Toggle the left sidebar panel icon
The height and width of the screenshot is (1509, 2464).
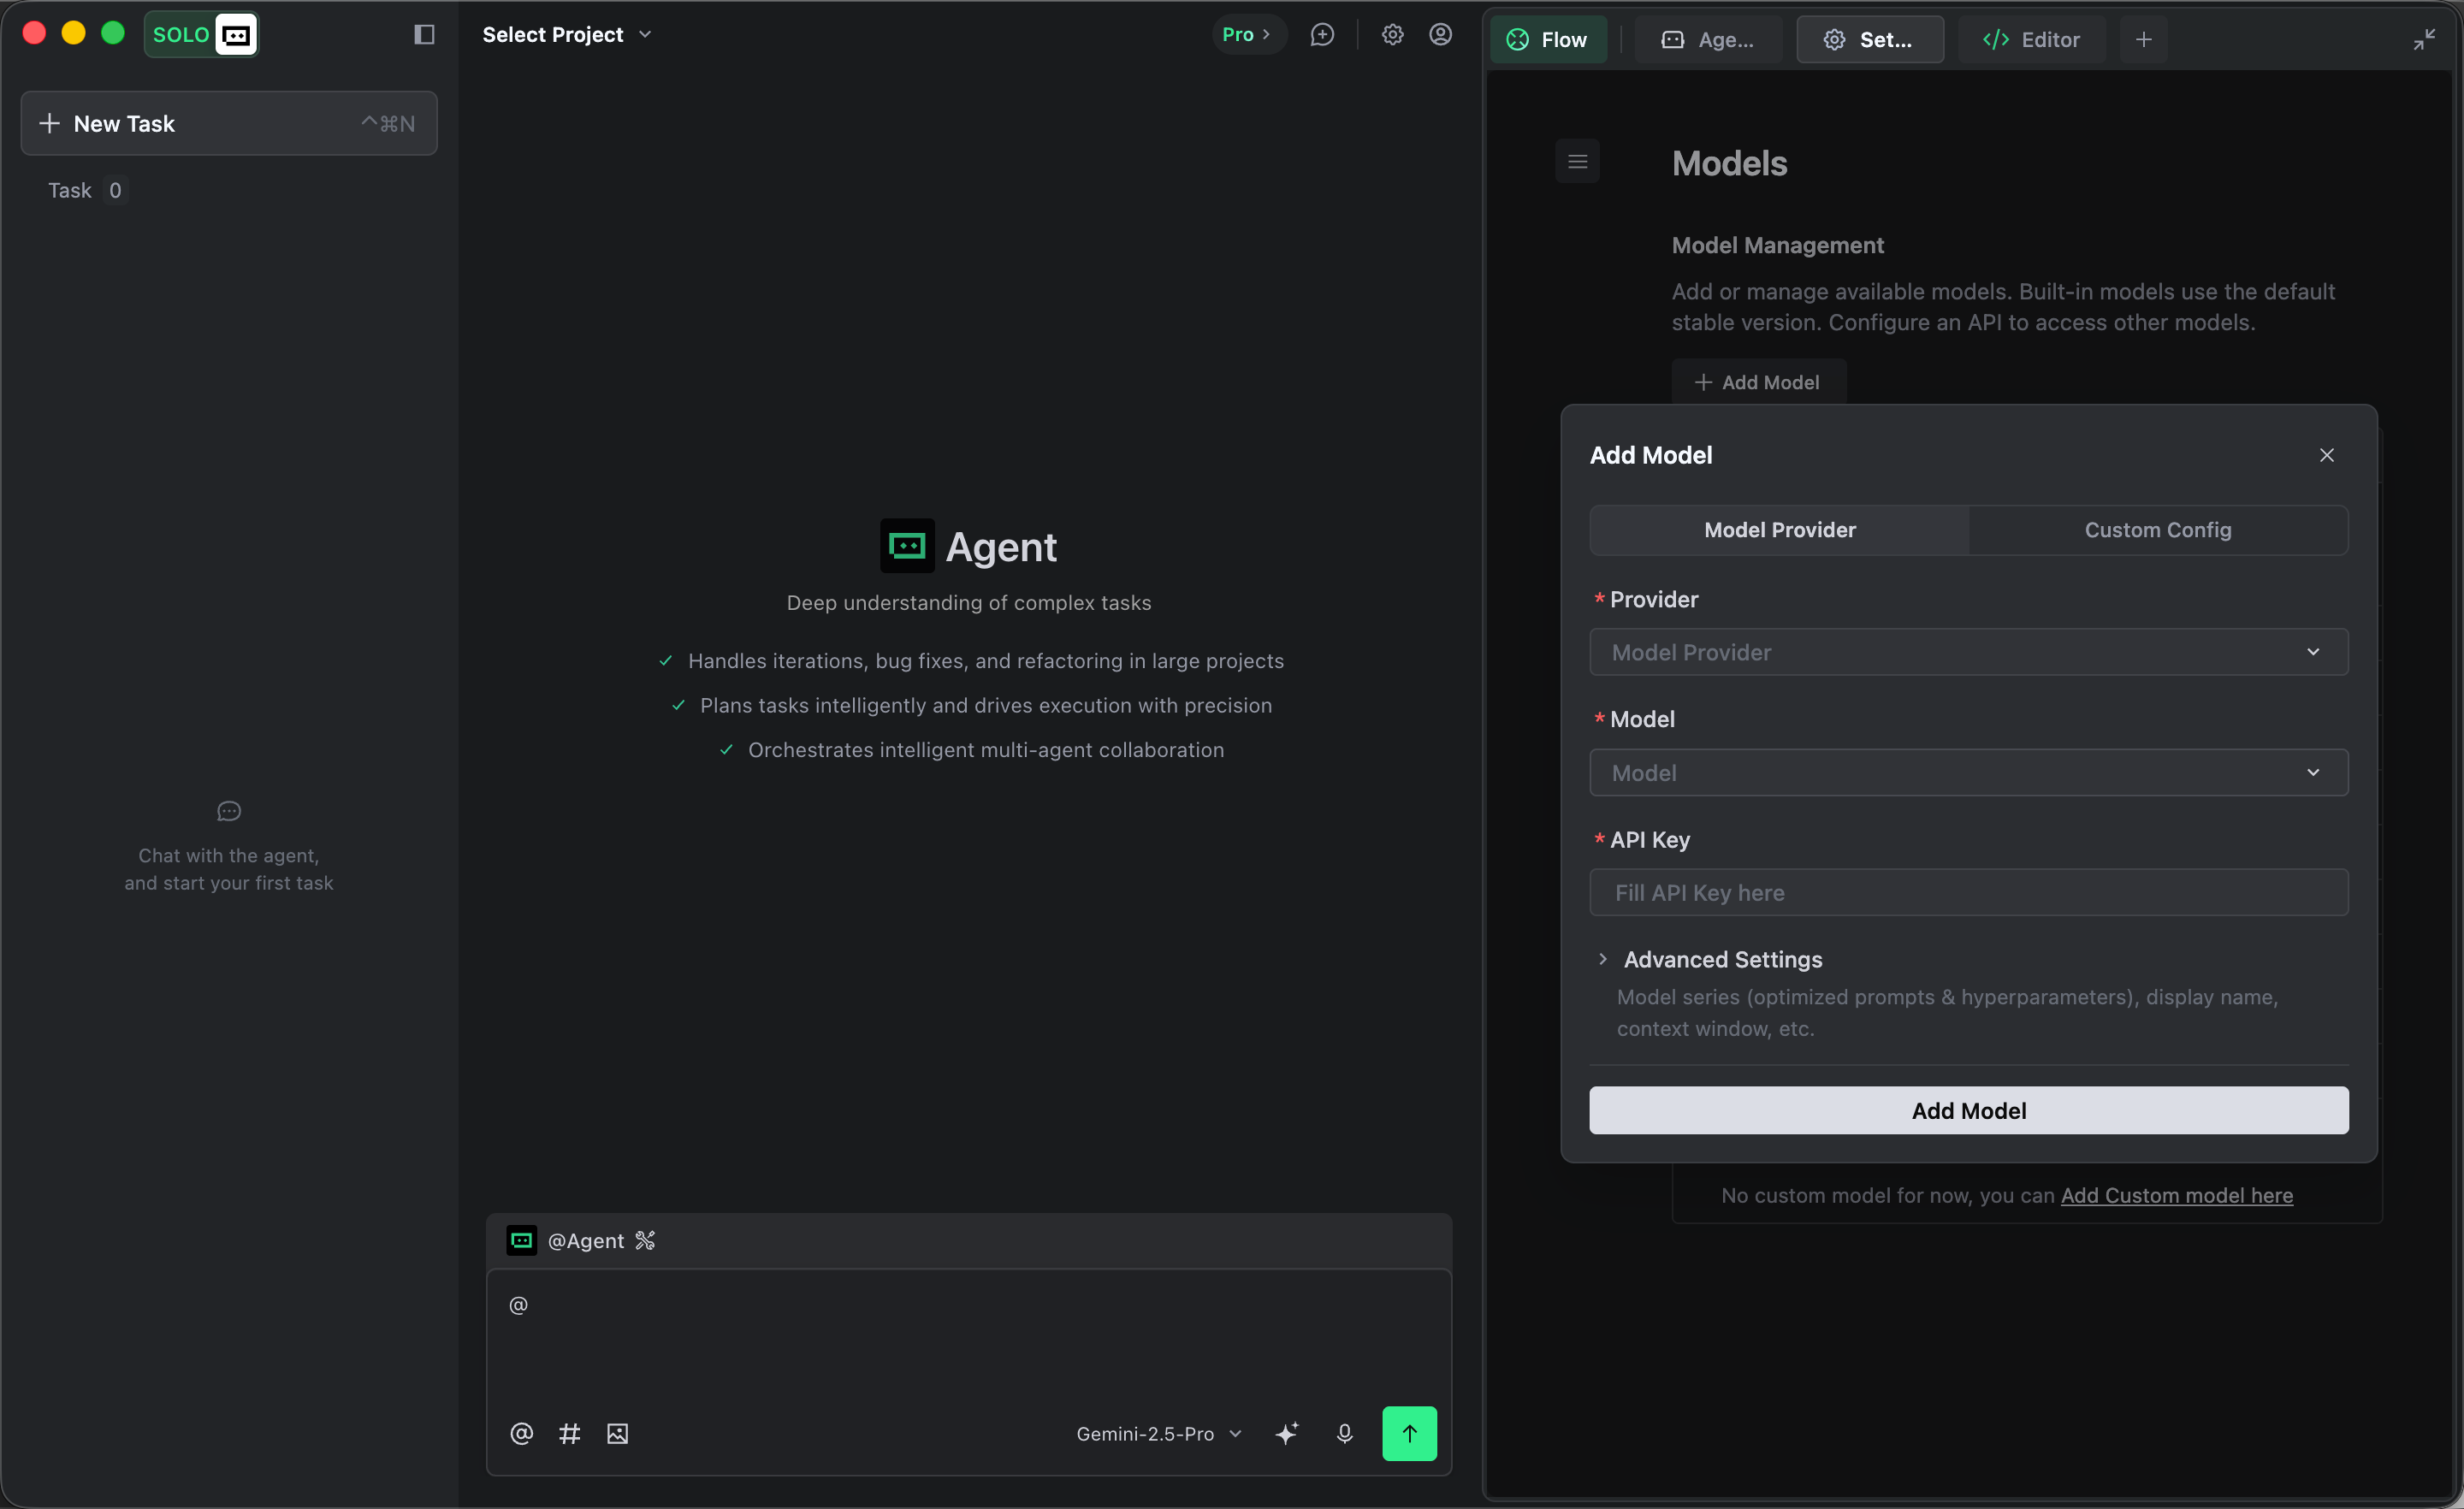424,35
